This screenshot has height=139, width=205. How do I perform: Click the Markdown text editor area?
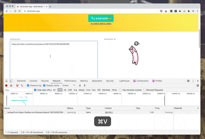tap(54, 60)
